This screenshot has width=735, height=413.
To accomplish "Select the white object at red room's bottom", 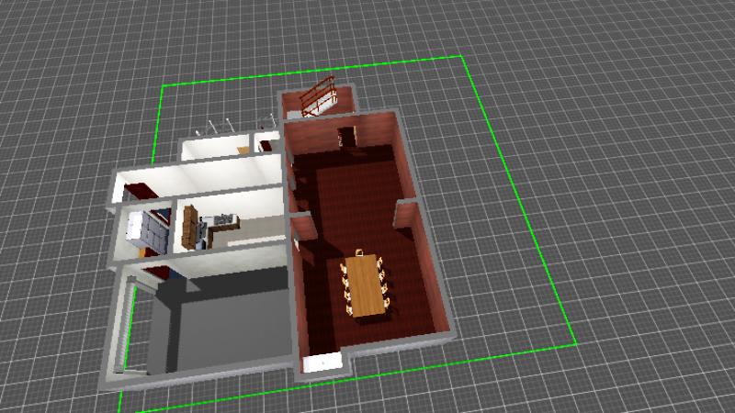I will point(321,363).
